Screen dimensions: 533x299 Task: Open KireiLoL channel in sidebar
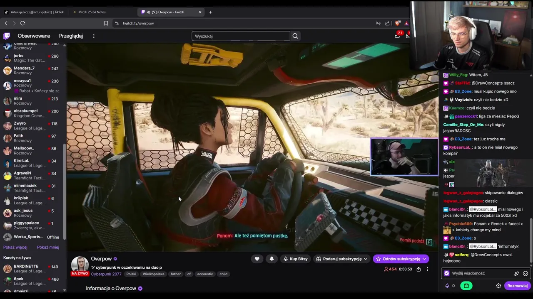point(32,163)
